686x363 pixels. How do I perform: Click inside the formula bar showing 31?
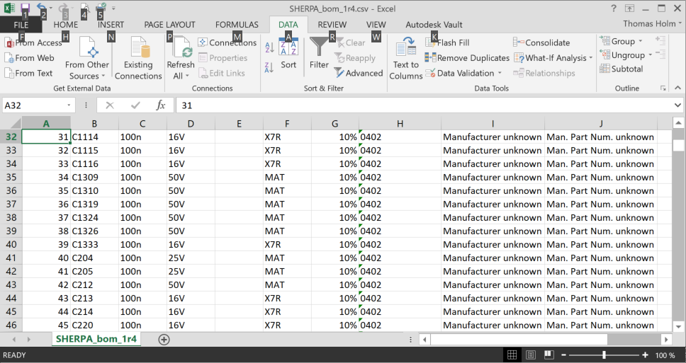[x=424, y=105]
